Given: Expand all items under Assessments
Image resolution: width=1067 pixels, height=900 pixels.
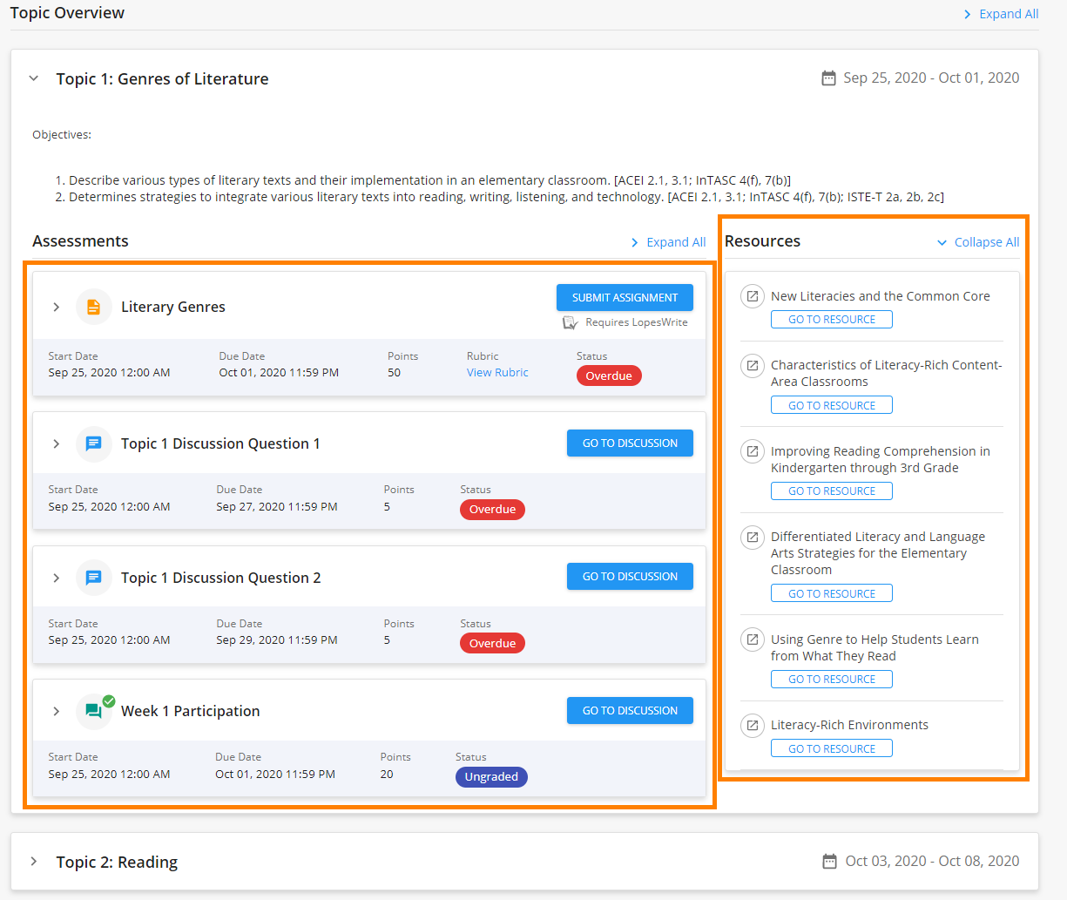Looking at the screenshot, I should (x=668, y=242).
